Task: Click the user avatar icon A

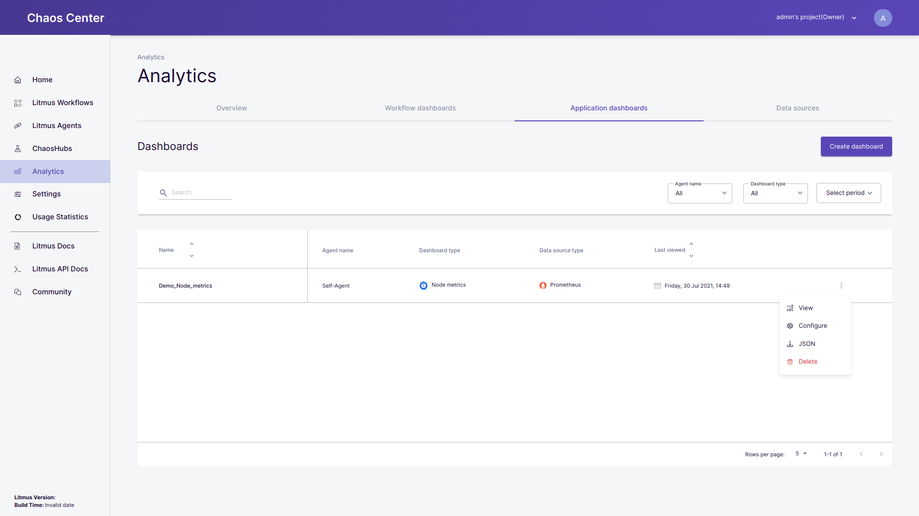Action: coord(883,18)
